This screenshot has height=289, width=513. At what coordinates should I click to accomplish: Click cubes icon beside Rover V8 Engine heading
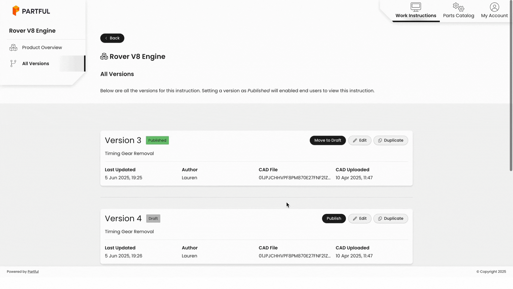[x=104, y=56]
